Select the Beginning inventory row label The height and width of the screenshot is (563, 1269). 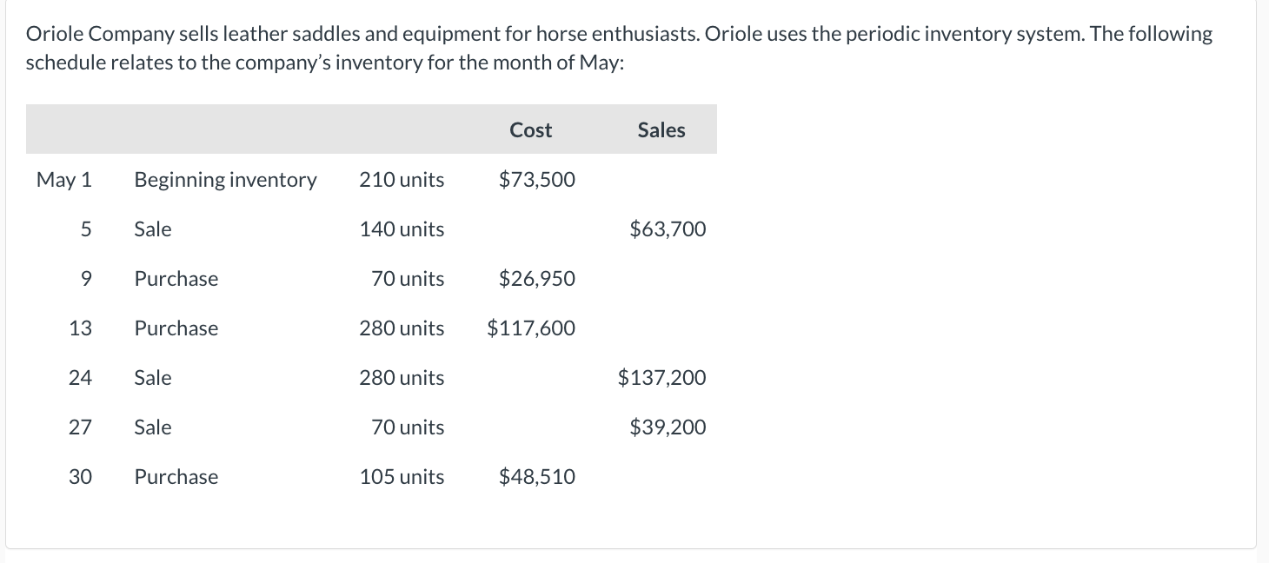coord(225,180)
